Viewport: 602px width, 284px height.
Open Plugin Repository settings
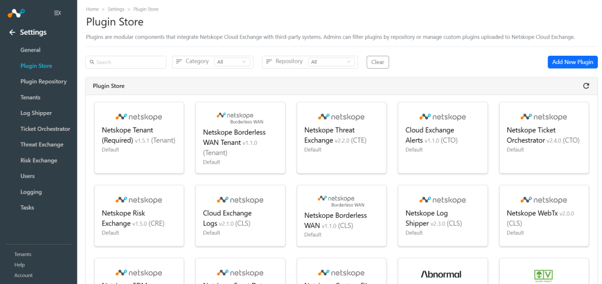tap(44, 82)
